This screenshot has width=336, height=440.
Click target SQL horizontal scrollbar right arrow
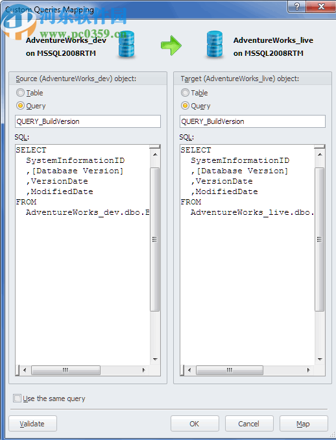(308, 370)
